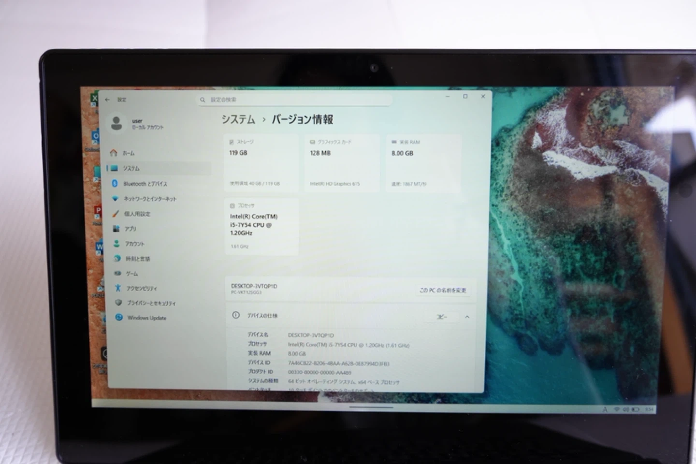This screenshot has width=696, height=464.
Task: Click the アプリ icon in sidebar
Action: click(116, 228)
